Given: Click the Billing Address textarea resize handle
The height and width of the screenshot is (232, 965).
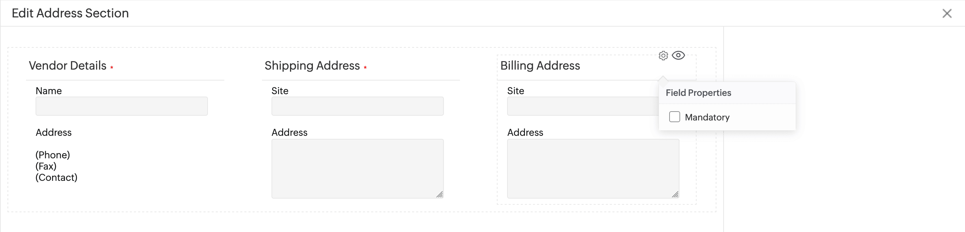Looking at the screenshot, I should pos(675,194).
